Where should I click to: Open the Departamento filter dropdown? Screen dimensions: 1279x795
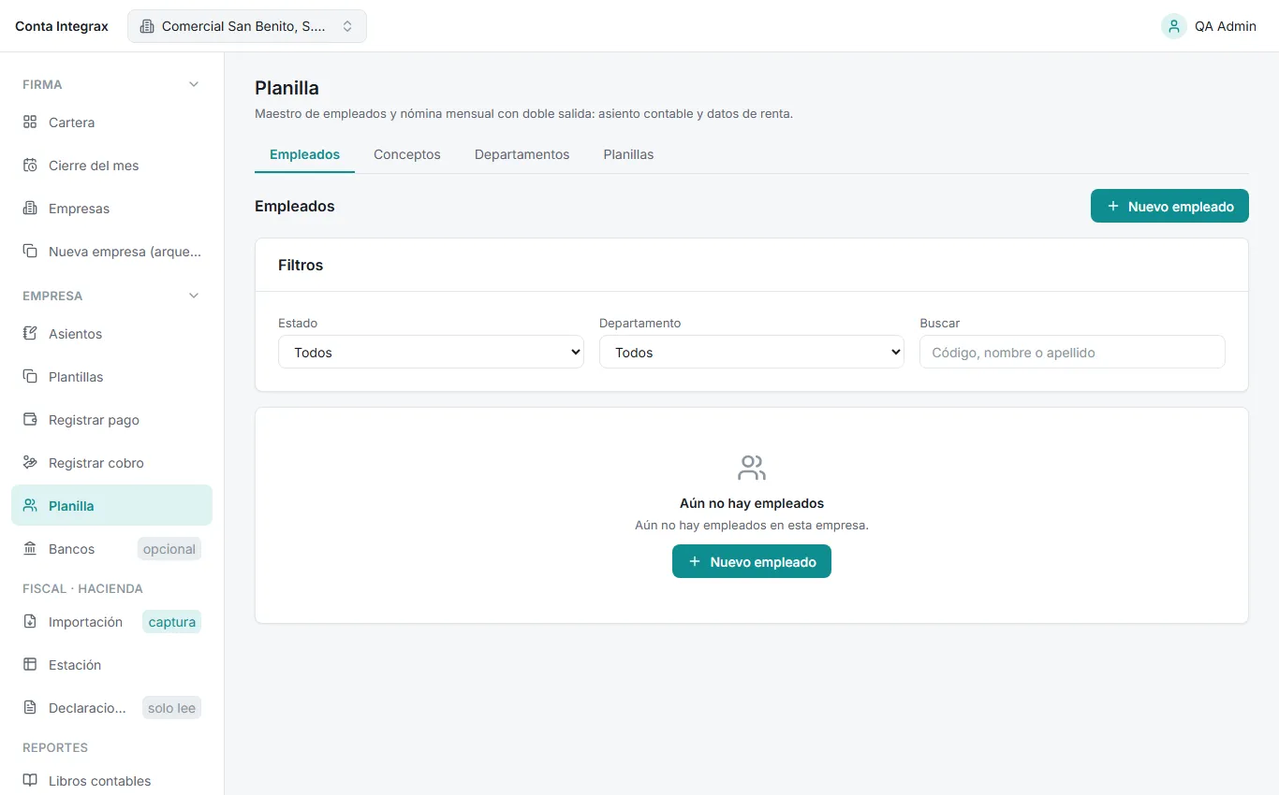point(752,353)
